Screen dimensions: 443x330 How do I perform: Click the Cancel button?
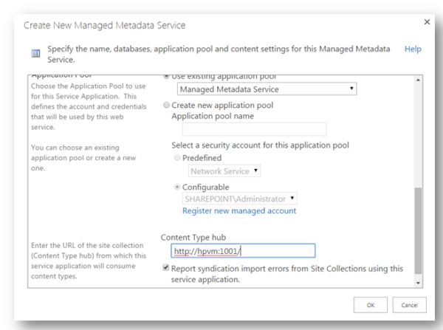408,306
